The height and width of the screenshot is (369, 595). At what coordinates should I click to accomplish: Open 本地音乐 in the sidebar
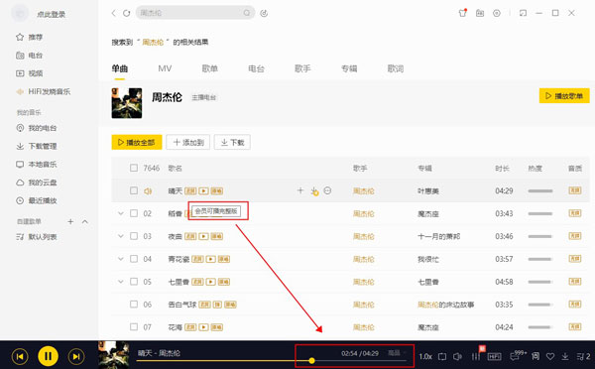[37, 165]
